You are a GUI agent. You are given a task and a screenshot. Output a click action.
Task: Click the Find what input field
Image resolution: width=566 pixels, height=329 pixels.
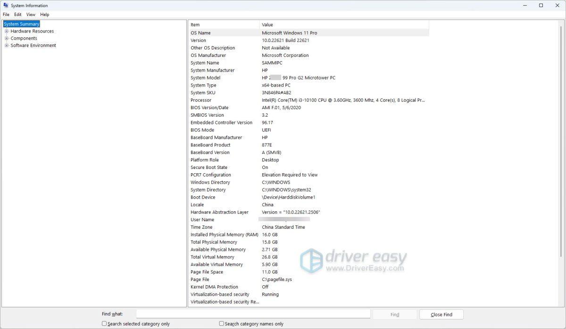253,314
